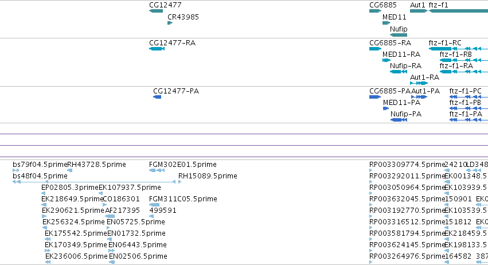This screenshot has width=488, height=265.
Task: Select the Aut1-RA transcript glyph
Action: pyautogui.click(x=419, y=83)
